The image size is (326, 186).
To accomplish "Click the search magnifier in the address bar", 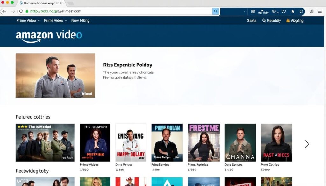I will (216, 11).
